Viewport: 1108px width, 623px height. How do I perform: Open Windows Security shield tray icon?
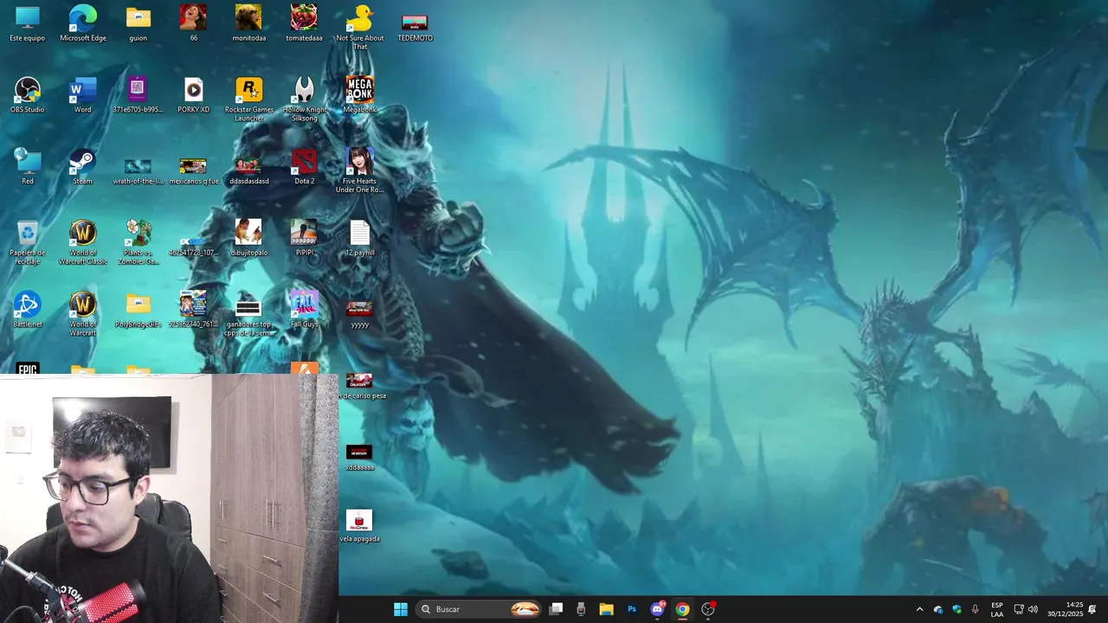coord(957,609)
